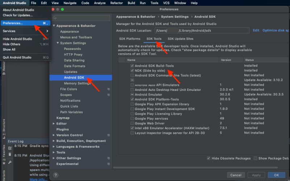Uncheck Hide Obsolete Packages
This screenshot has width=290, height=181.
(x=208, y=158)
